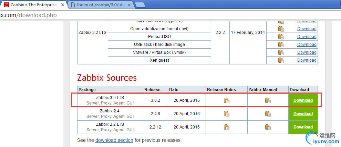Select the Zabbix 2.4 package name
The image size is (341, 147).
[110, 111]
